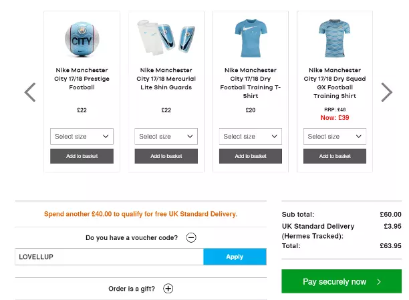Add Mercurial Lite Shin Guards to basket

[x=166, y=156]
